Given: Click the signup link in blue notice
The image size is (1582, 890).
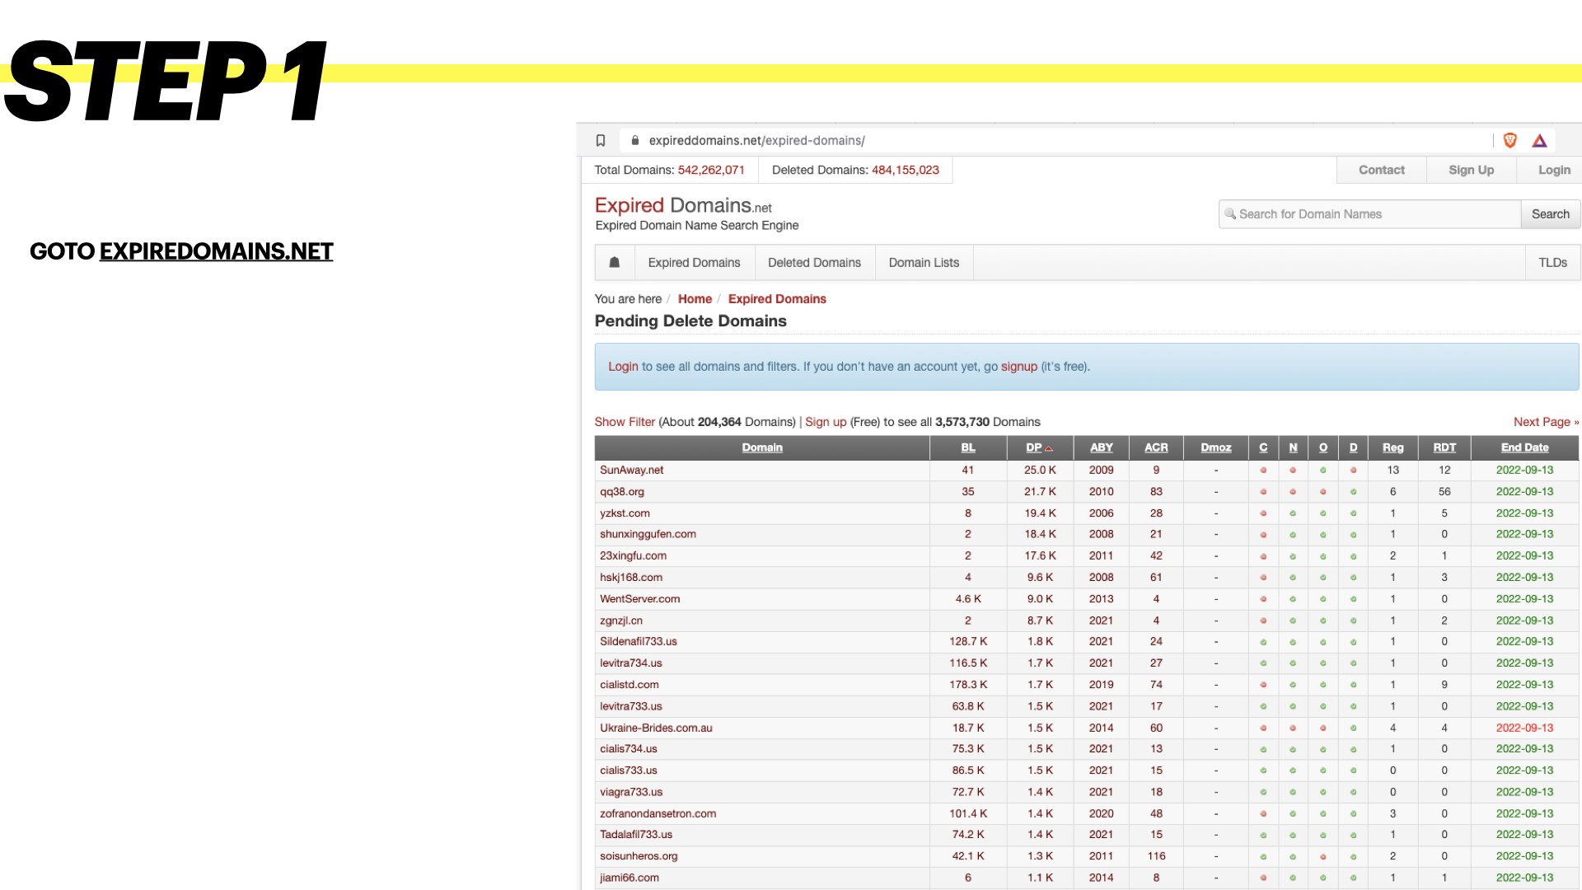Looking at the screenshot, I should coord(1018,367).
